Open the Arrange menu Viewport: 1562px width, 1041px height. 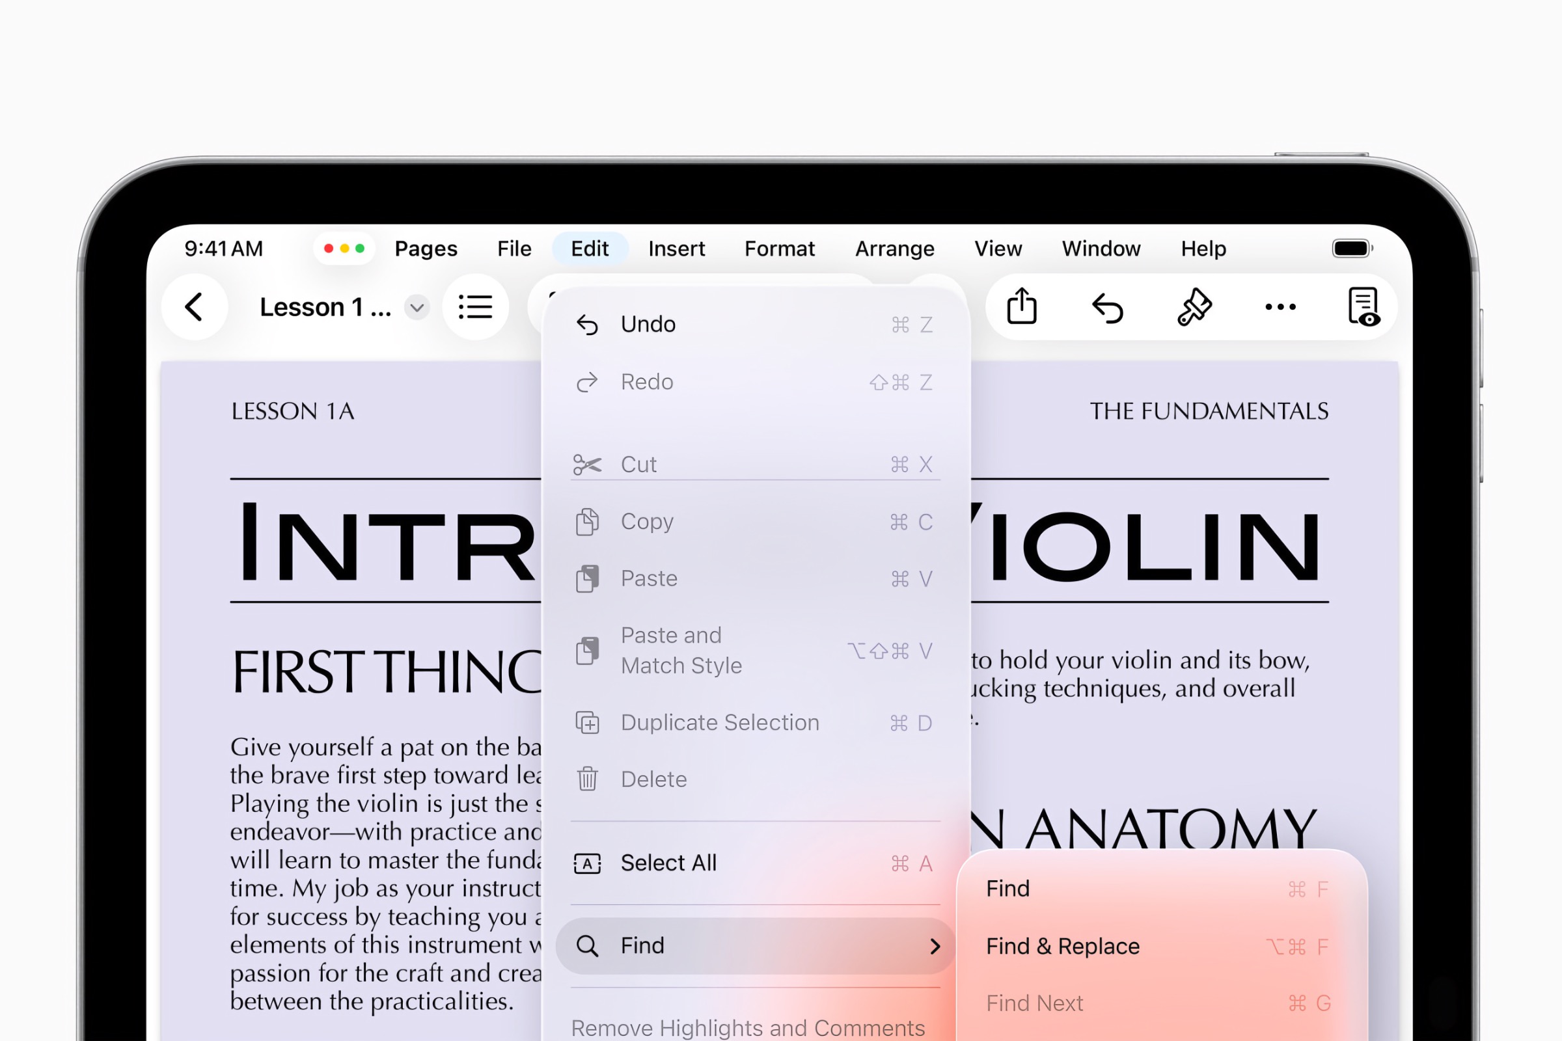pyautogui.click(x=894, y=249)
